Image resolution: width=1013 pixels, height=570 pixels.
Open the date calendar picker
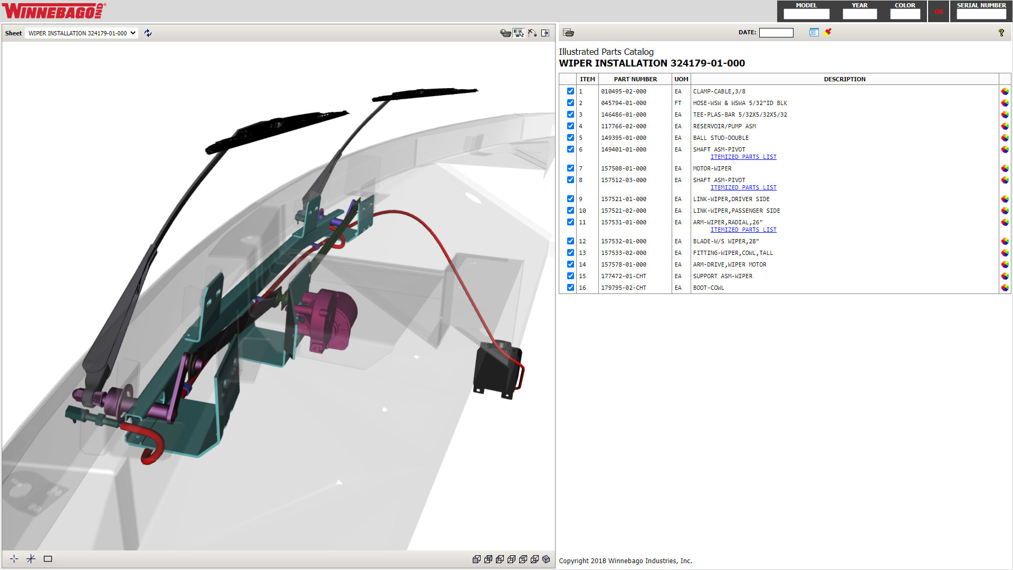pyautogui.click(x=814, y=32)
